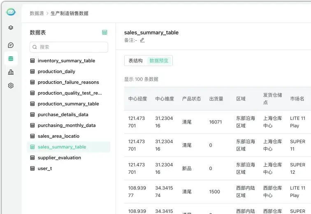Screen dimensions: 311x214
Task: Open production_failure_reasons table
Action: coord(68,82)
